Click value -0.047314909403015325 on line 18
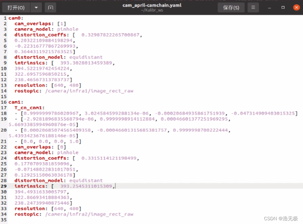The height and width of the screenshot is (224, 303). click(x=263, y=113)
